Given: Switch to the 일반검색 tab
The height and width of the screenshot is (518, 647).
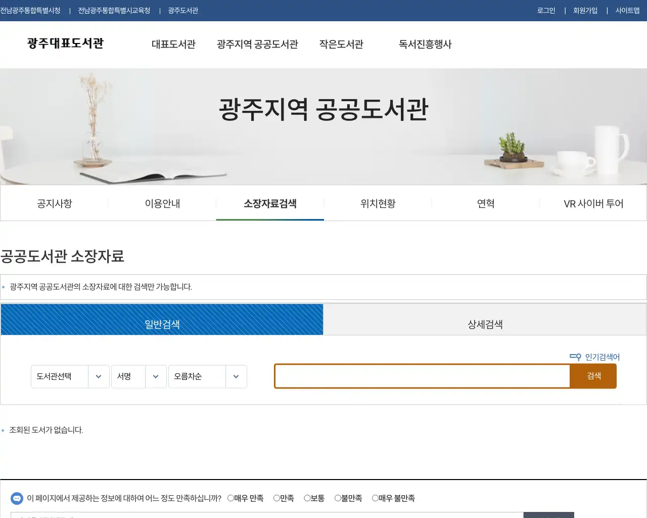Looking at the screenshot, I should point(162,320).
